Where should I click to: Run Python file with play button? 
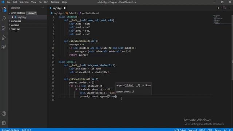click(218, 8)
